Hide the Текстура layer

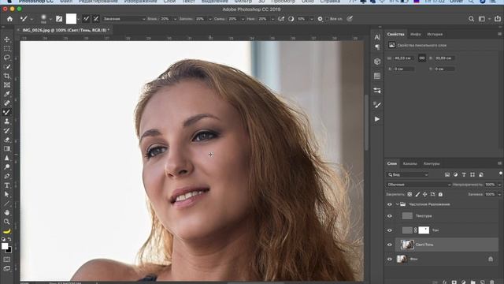point(390,216)
